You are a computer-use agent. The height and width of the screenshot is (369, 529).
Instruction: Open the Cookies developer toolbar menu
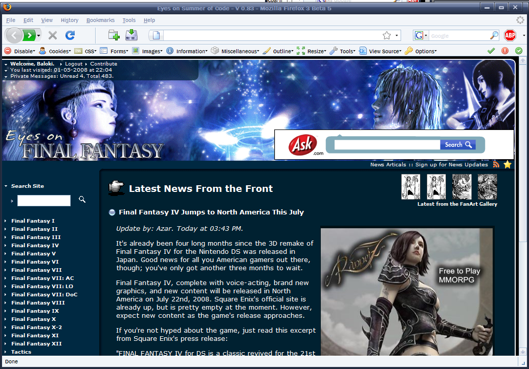click(55, 51)
